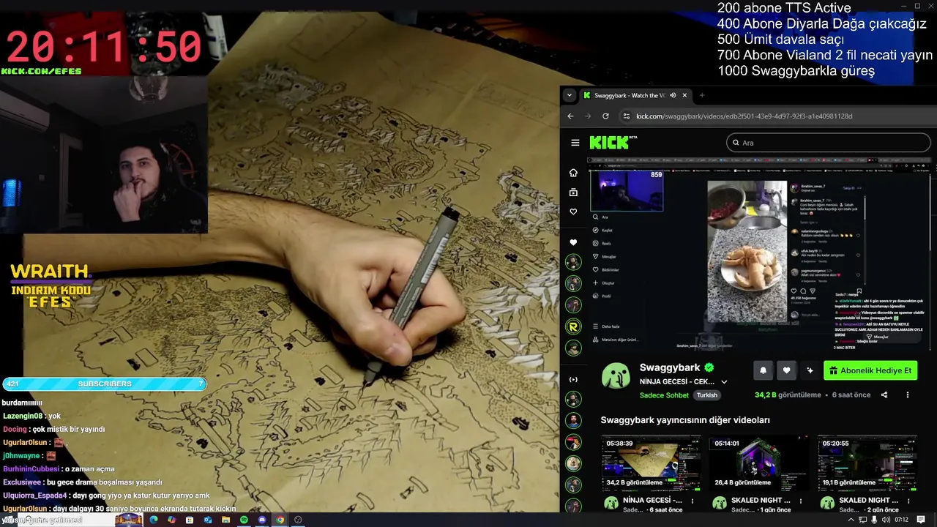Open the video options three-dot menu
The height and width of the screenshot is (527, 937).
click(908, 395)
